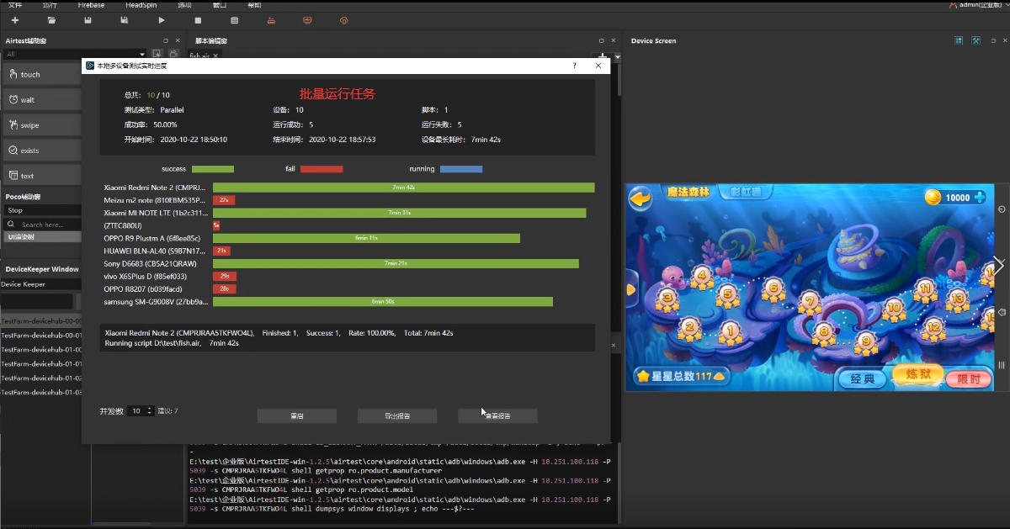This screenshot has width=1010, height=529.
Task: Stop the script with the square stop icon
Action: click(198, 20)
